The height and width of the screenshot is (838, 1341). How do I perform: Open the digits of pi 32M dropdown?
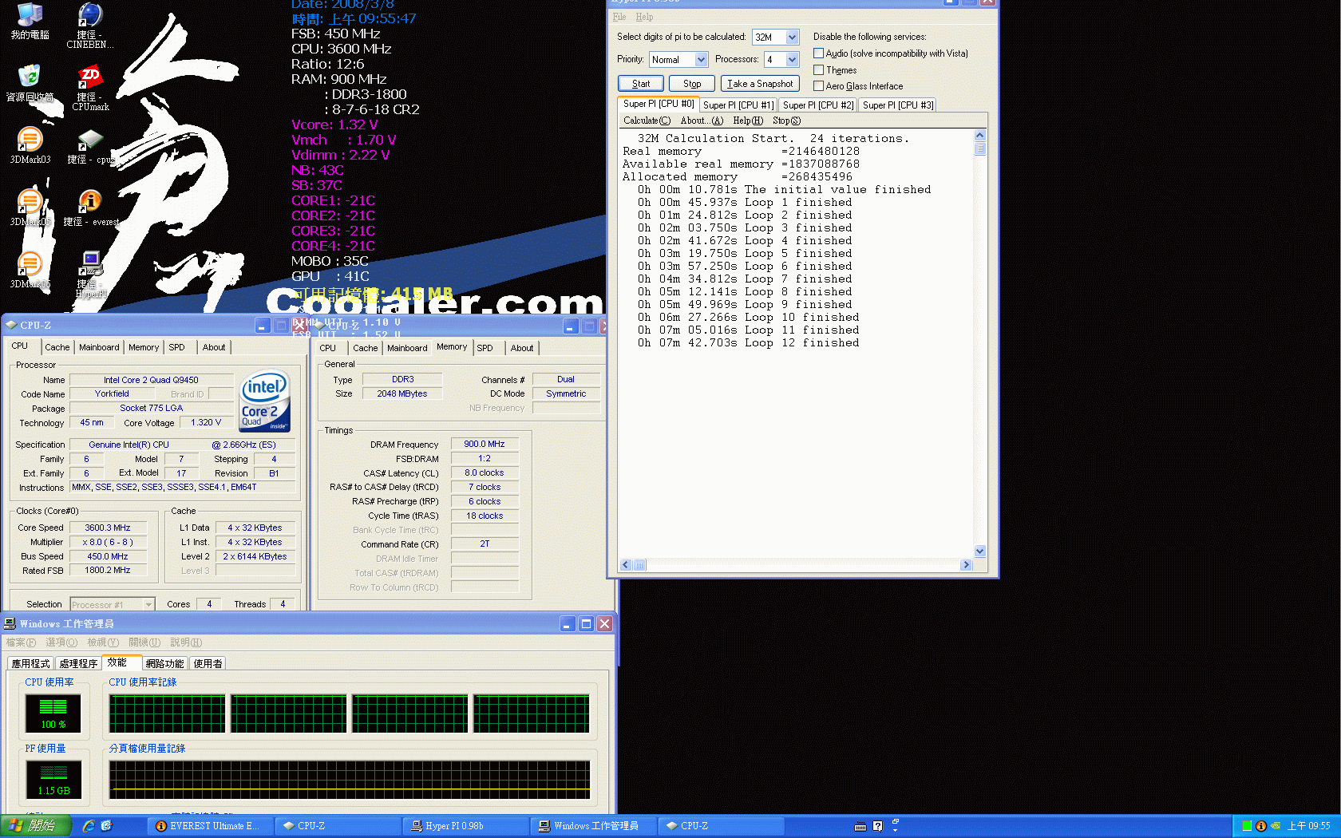(792, 37)
